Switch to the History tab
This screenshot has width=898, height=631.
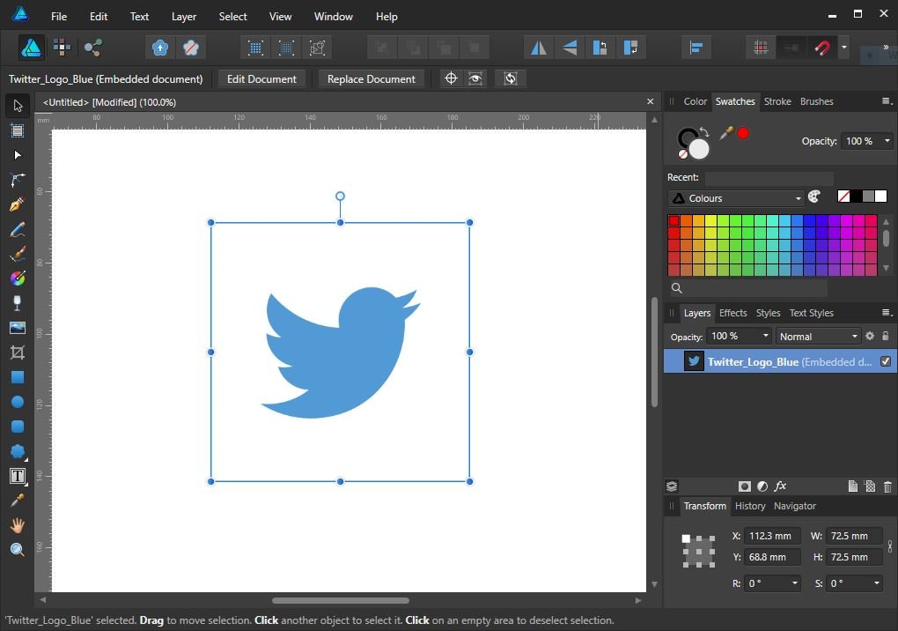click(x=750, y=506)
